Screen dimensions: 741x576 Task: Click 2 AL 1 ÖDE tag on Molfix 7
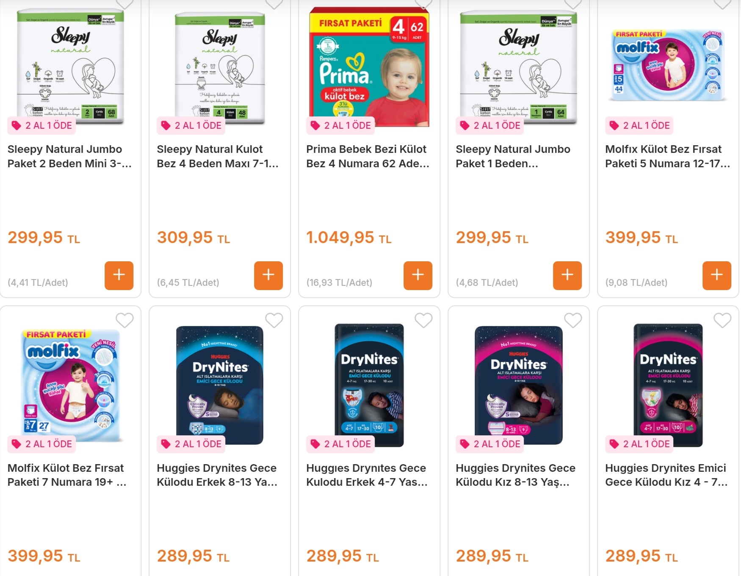(42, 444)
